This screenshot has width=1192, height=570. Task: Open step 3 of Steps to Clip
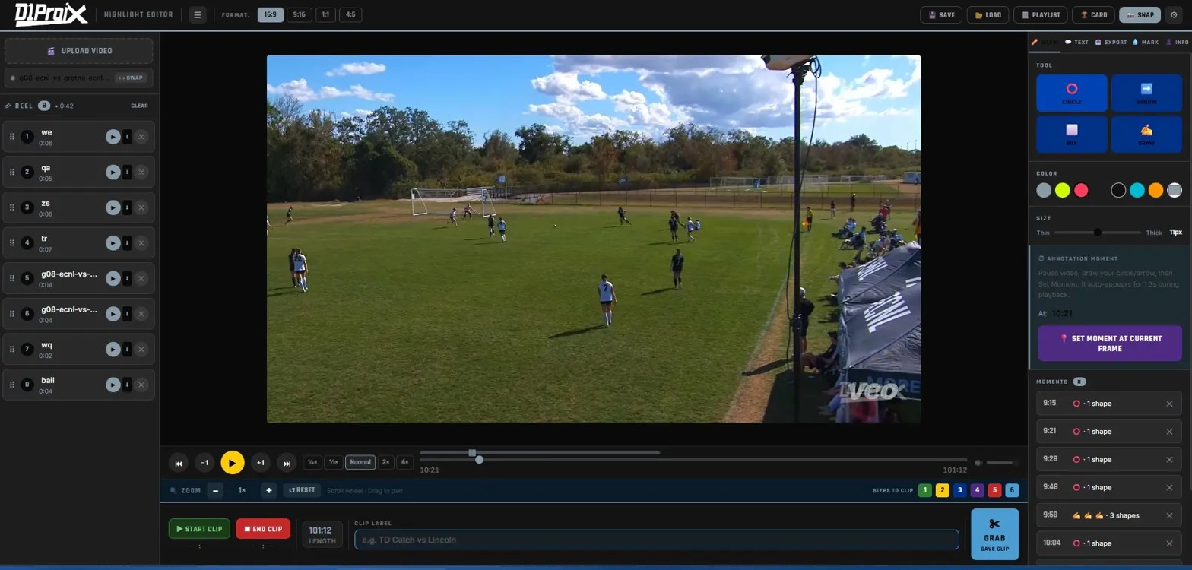[960, 490]
